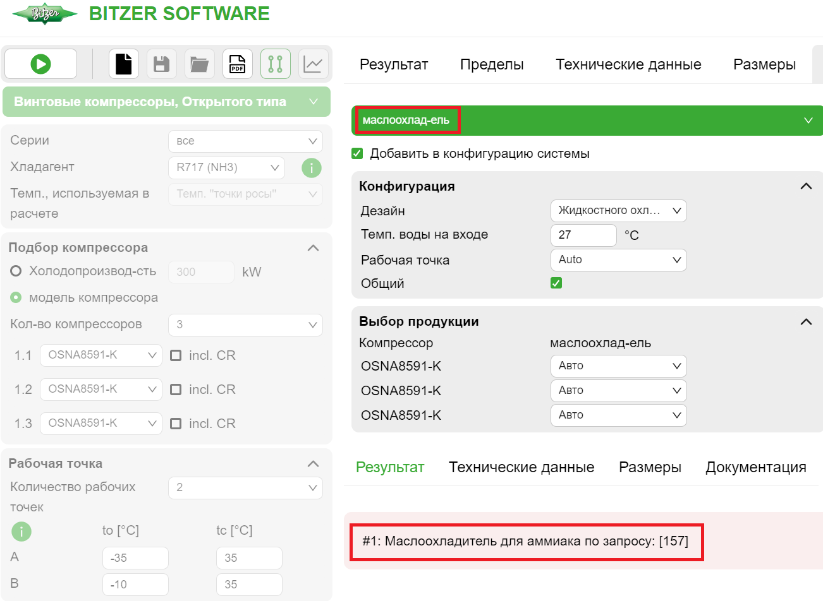
Task: Collapse the Подбор компрессора section
Action: [x=313, y=247]
